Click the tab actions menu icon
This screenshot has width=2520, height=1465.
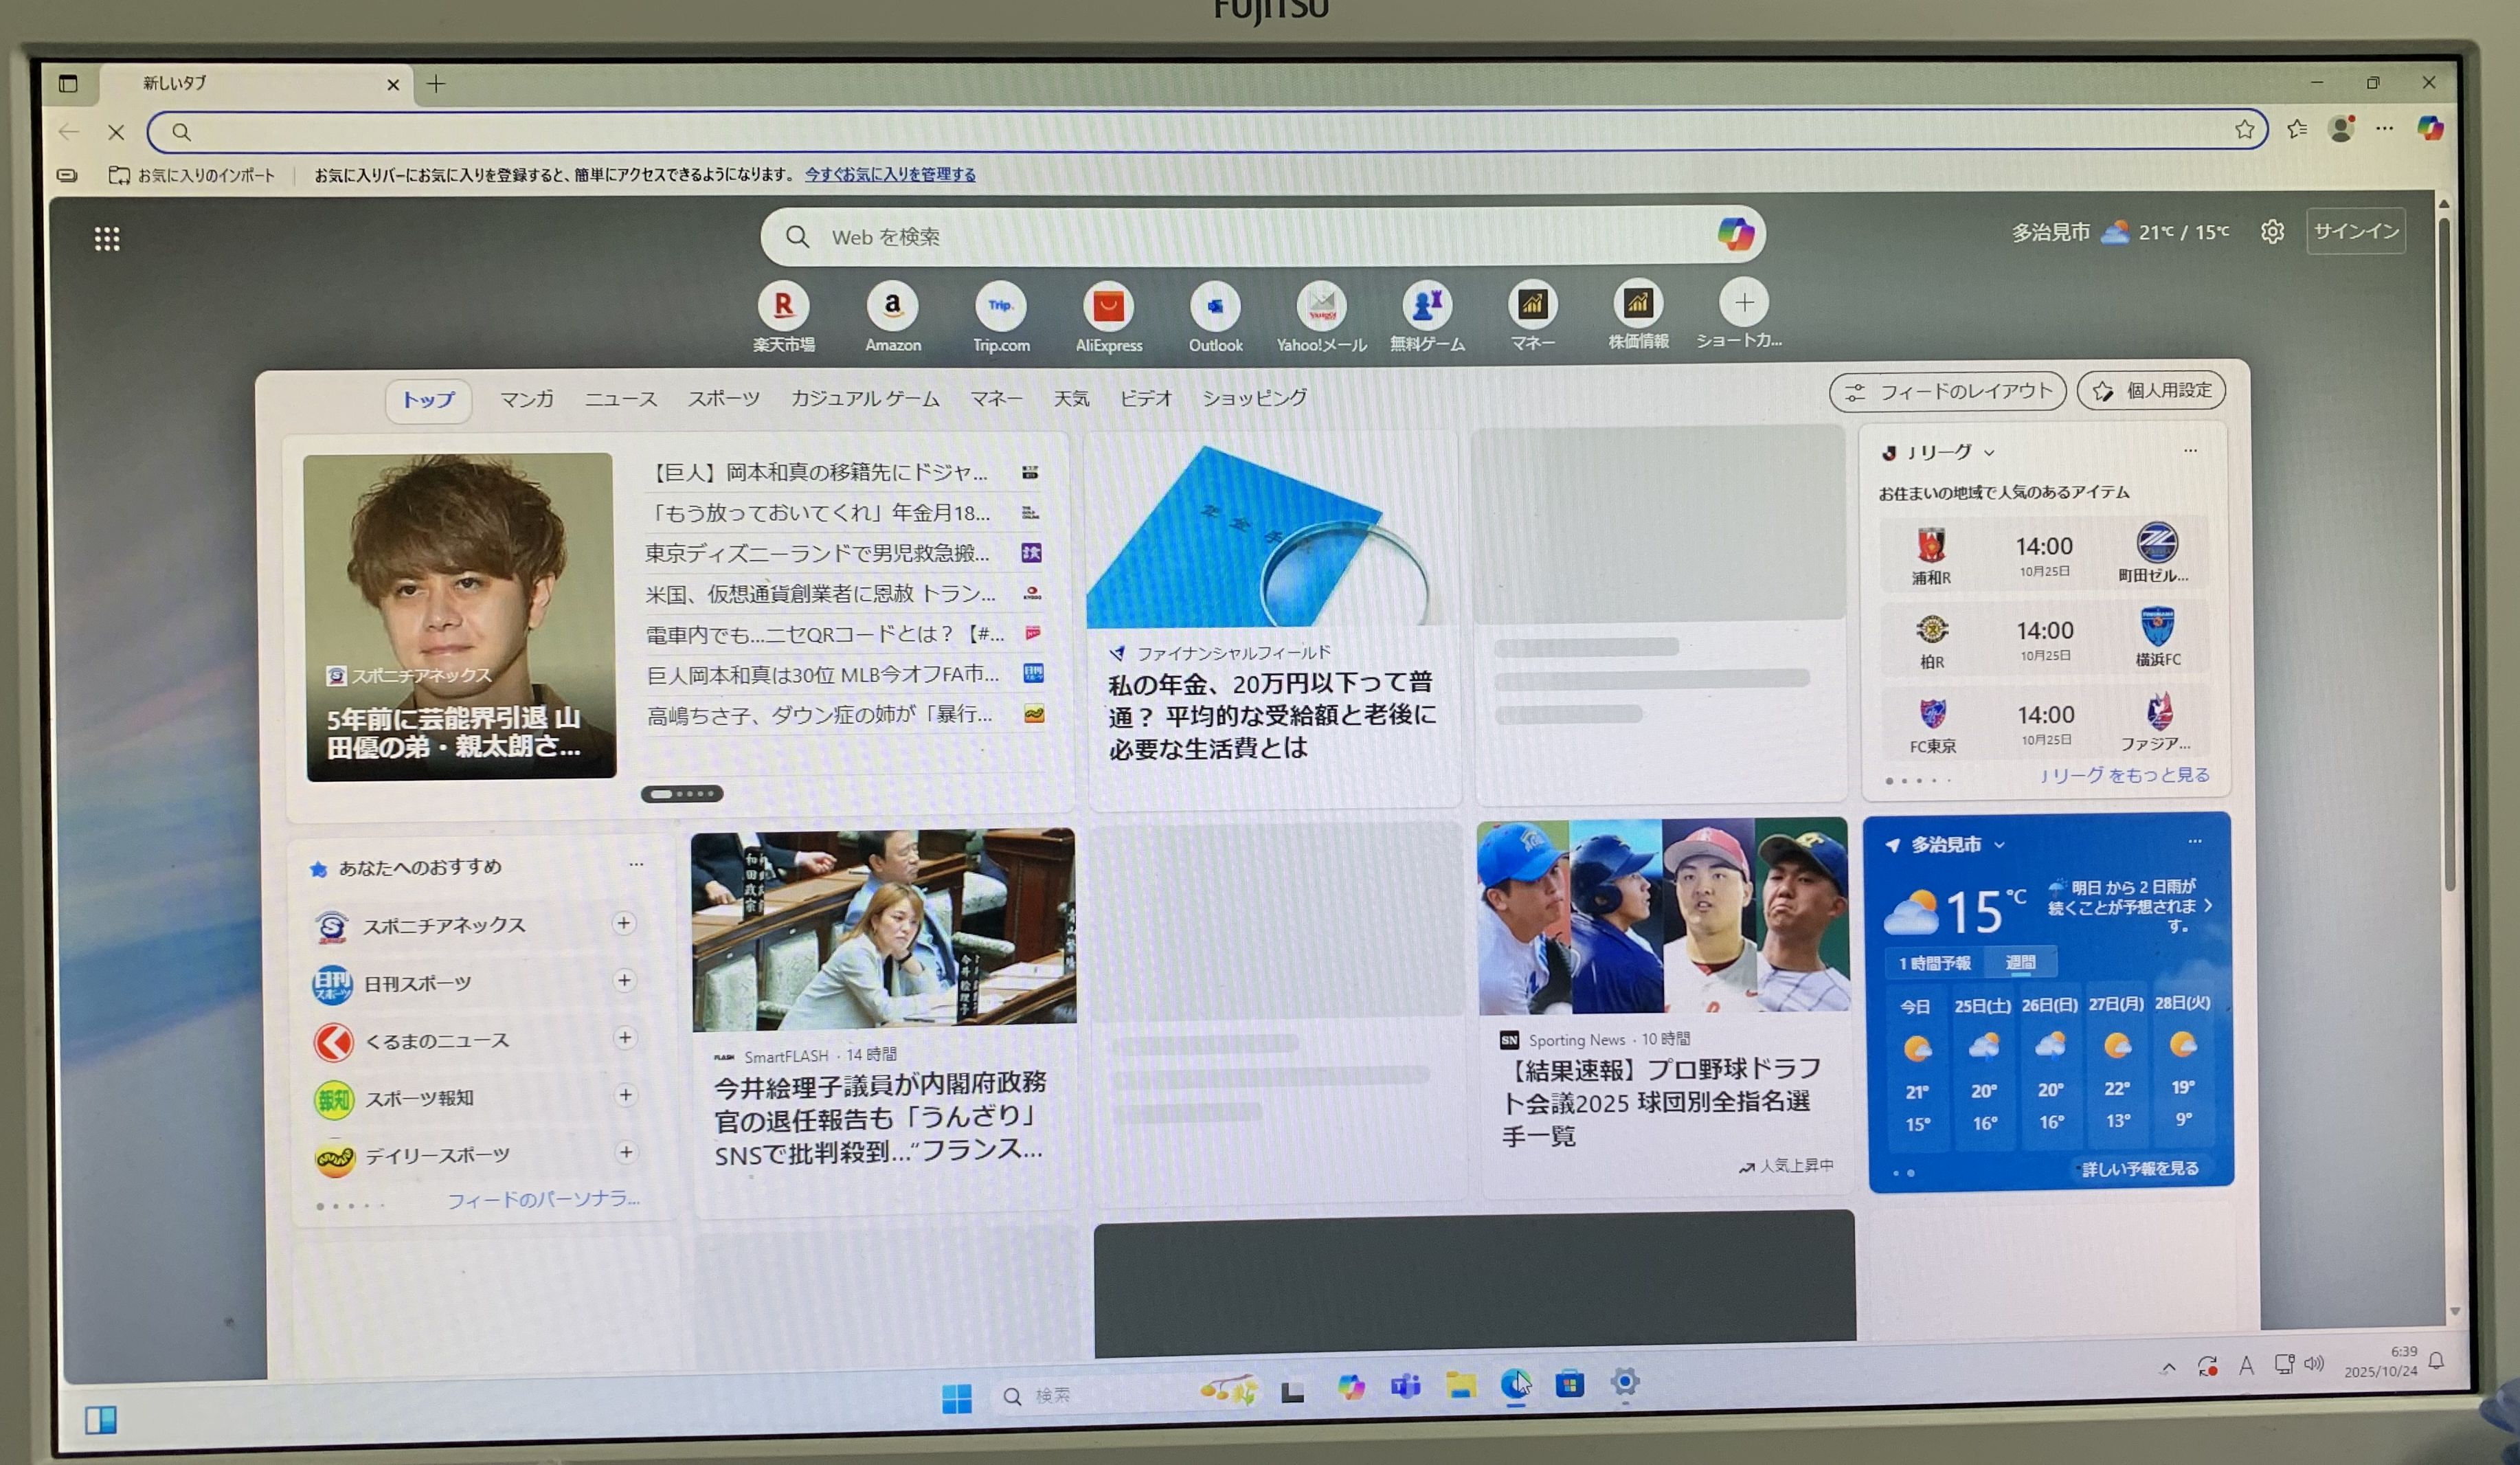pos(68,84)
